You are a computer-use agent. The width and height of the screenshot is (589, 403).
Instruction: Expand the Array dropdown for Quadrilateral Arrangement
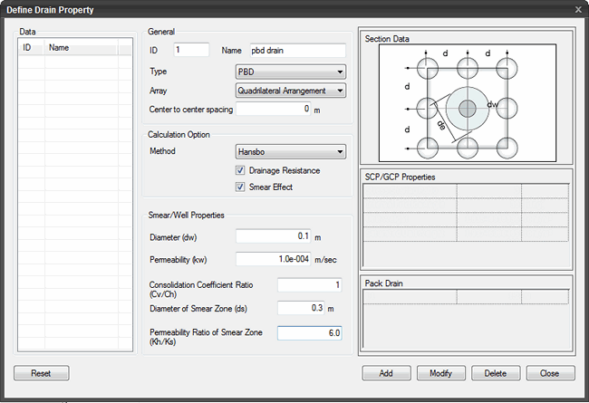coord(290,91)
